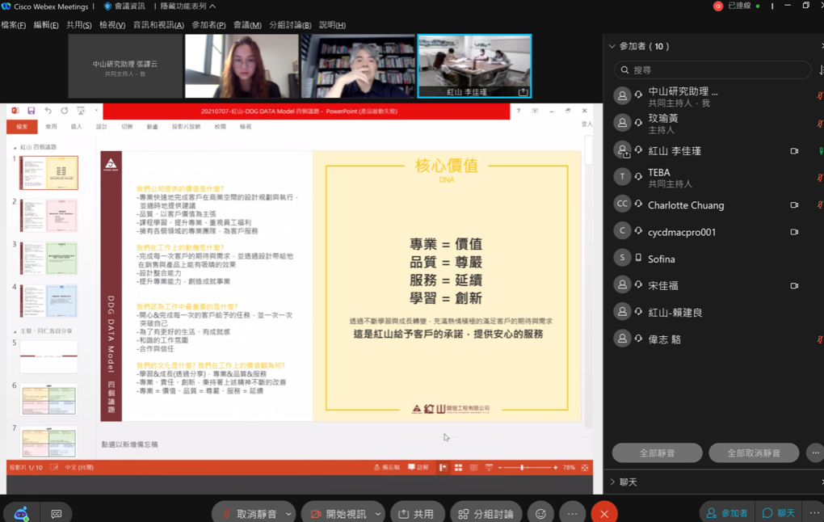This screenshot has height=522, width=824.
Task: Expand 隱藏功能表列 menu bar toggle
Action: pyautogui.click(x=187, y=6)
